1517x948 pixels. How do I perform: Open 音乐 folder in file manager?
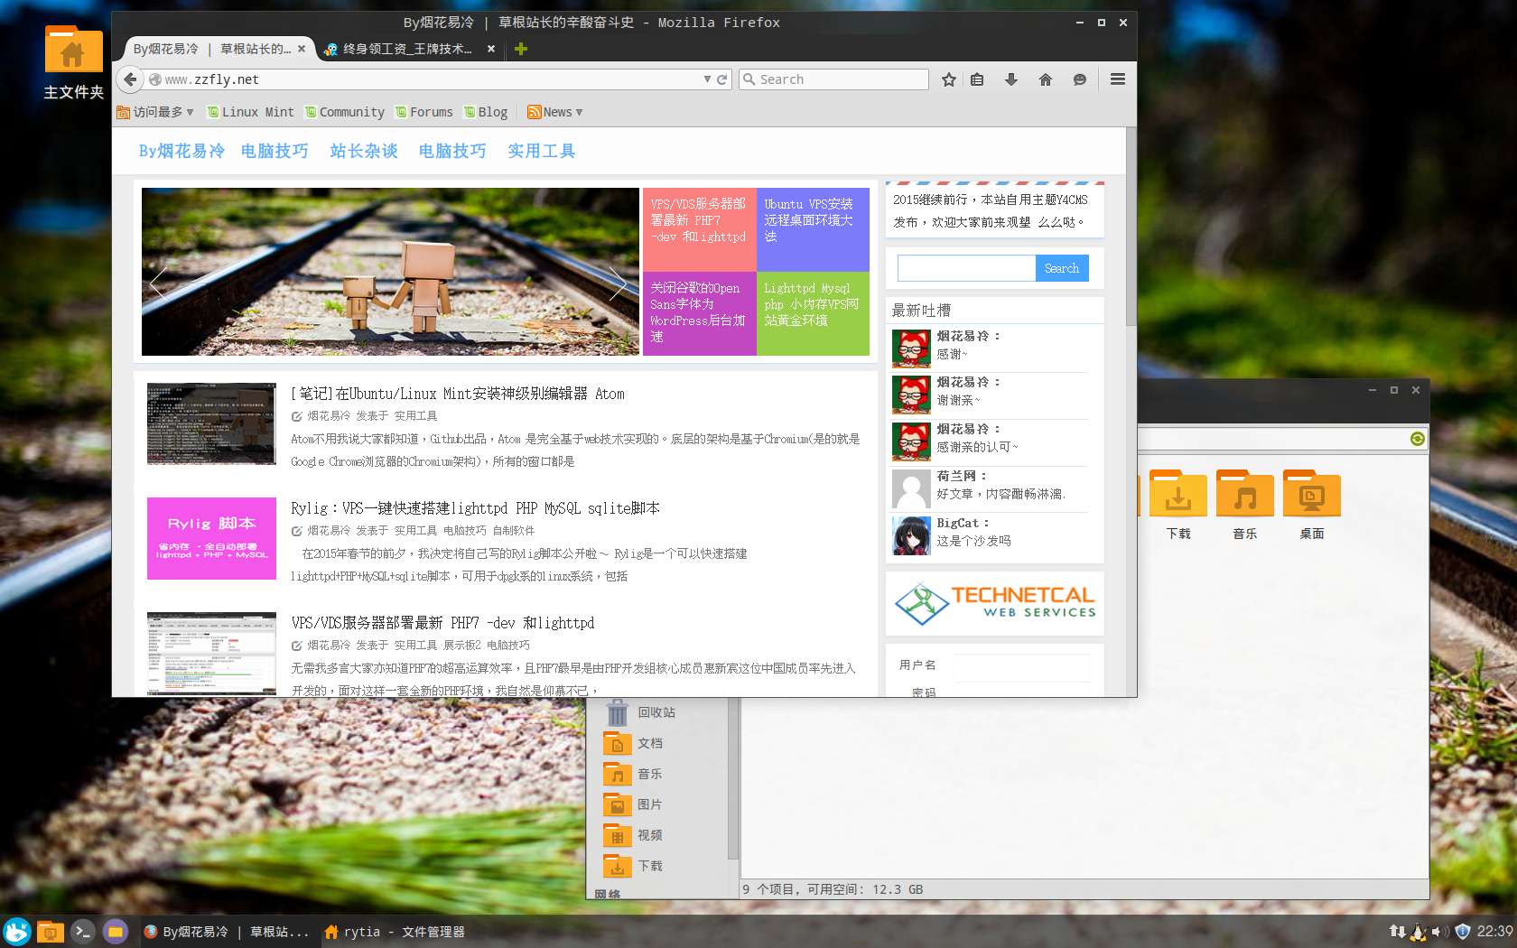click(1245, 506)
